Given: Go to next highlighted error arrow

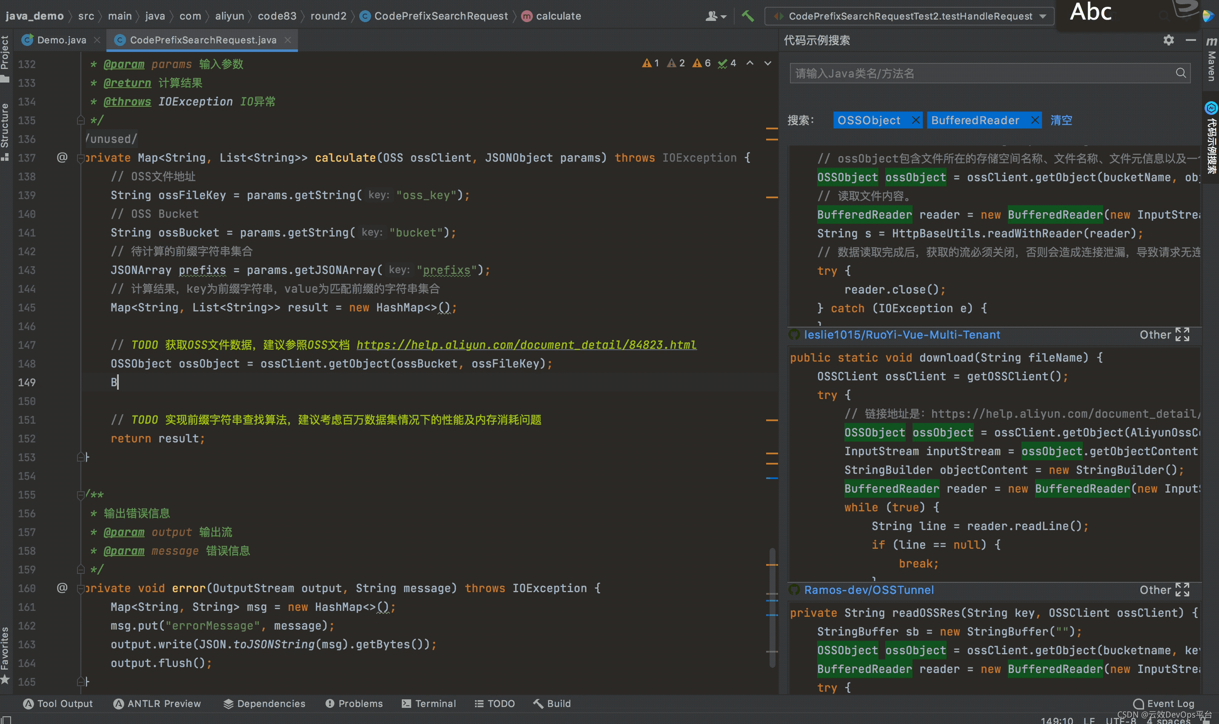Looking at the screenshot, I should pyautogui.click(x=767, y=63).
